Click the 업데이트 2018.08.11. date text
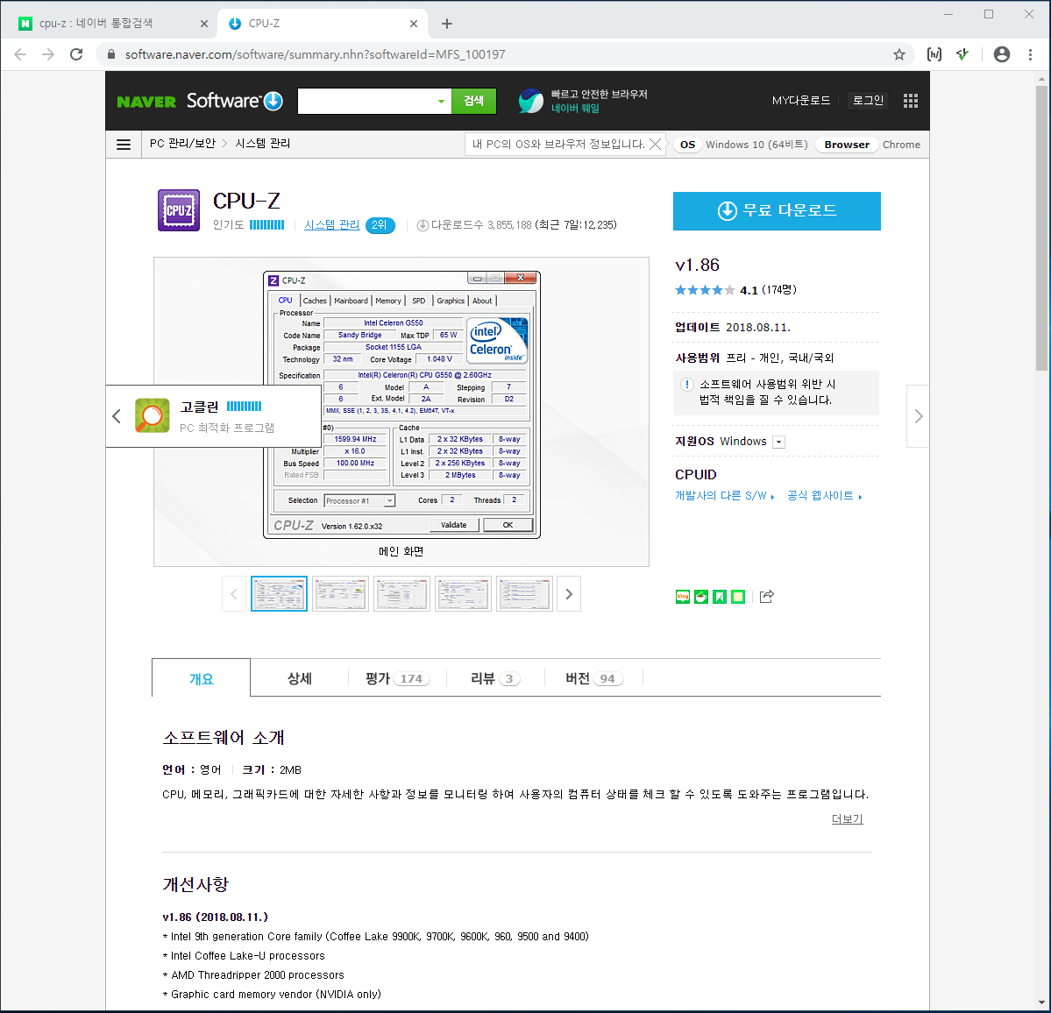 coord(733,328)
